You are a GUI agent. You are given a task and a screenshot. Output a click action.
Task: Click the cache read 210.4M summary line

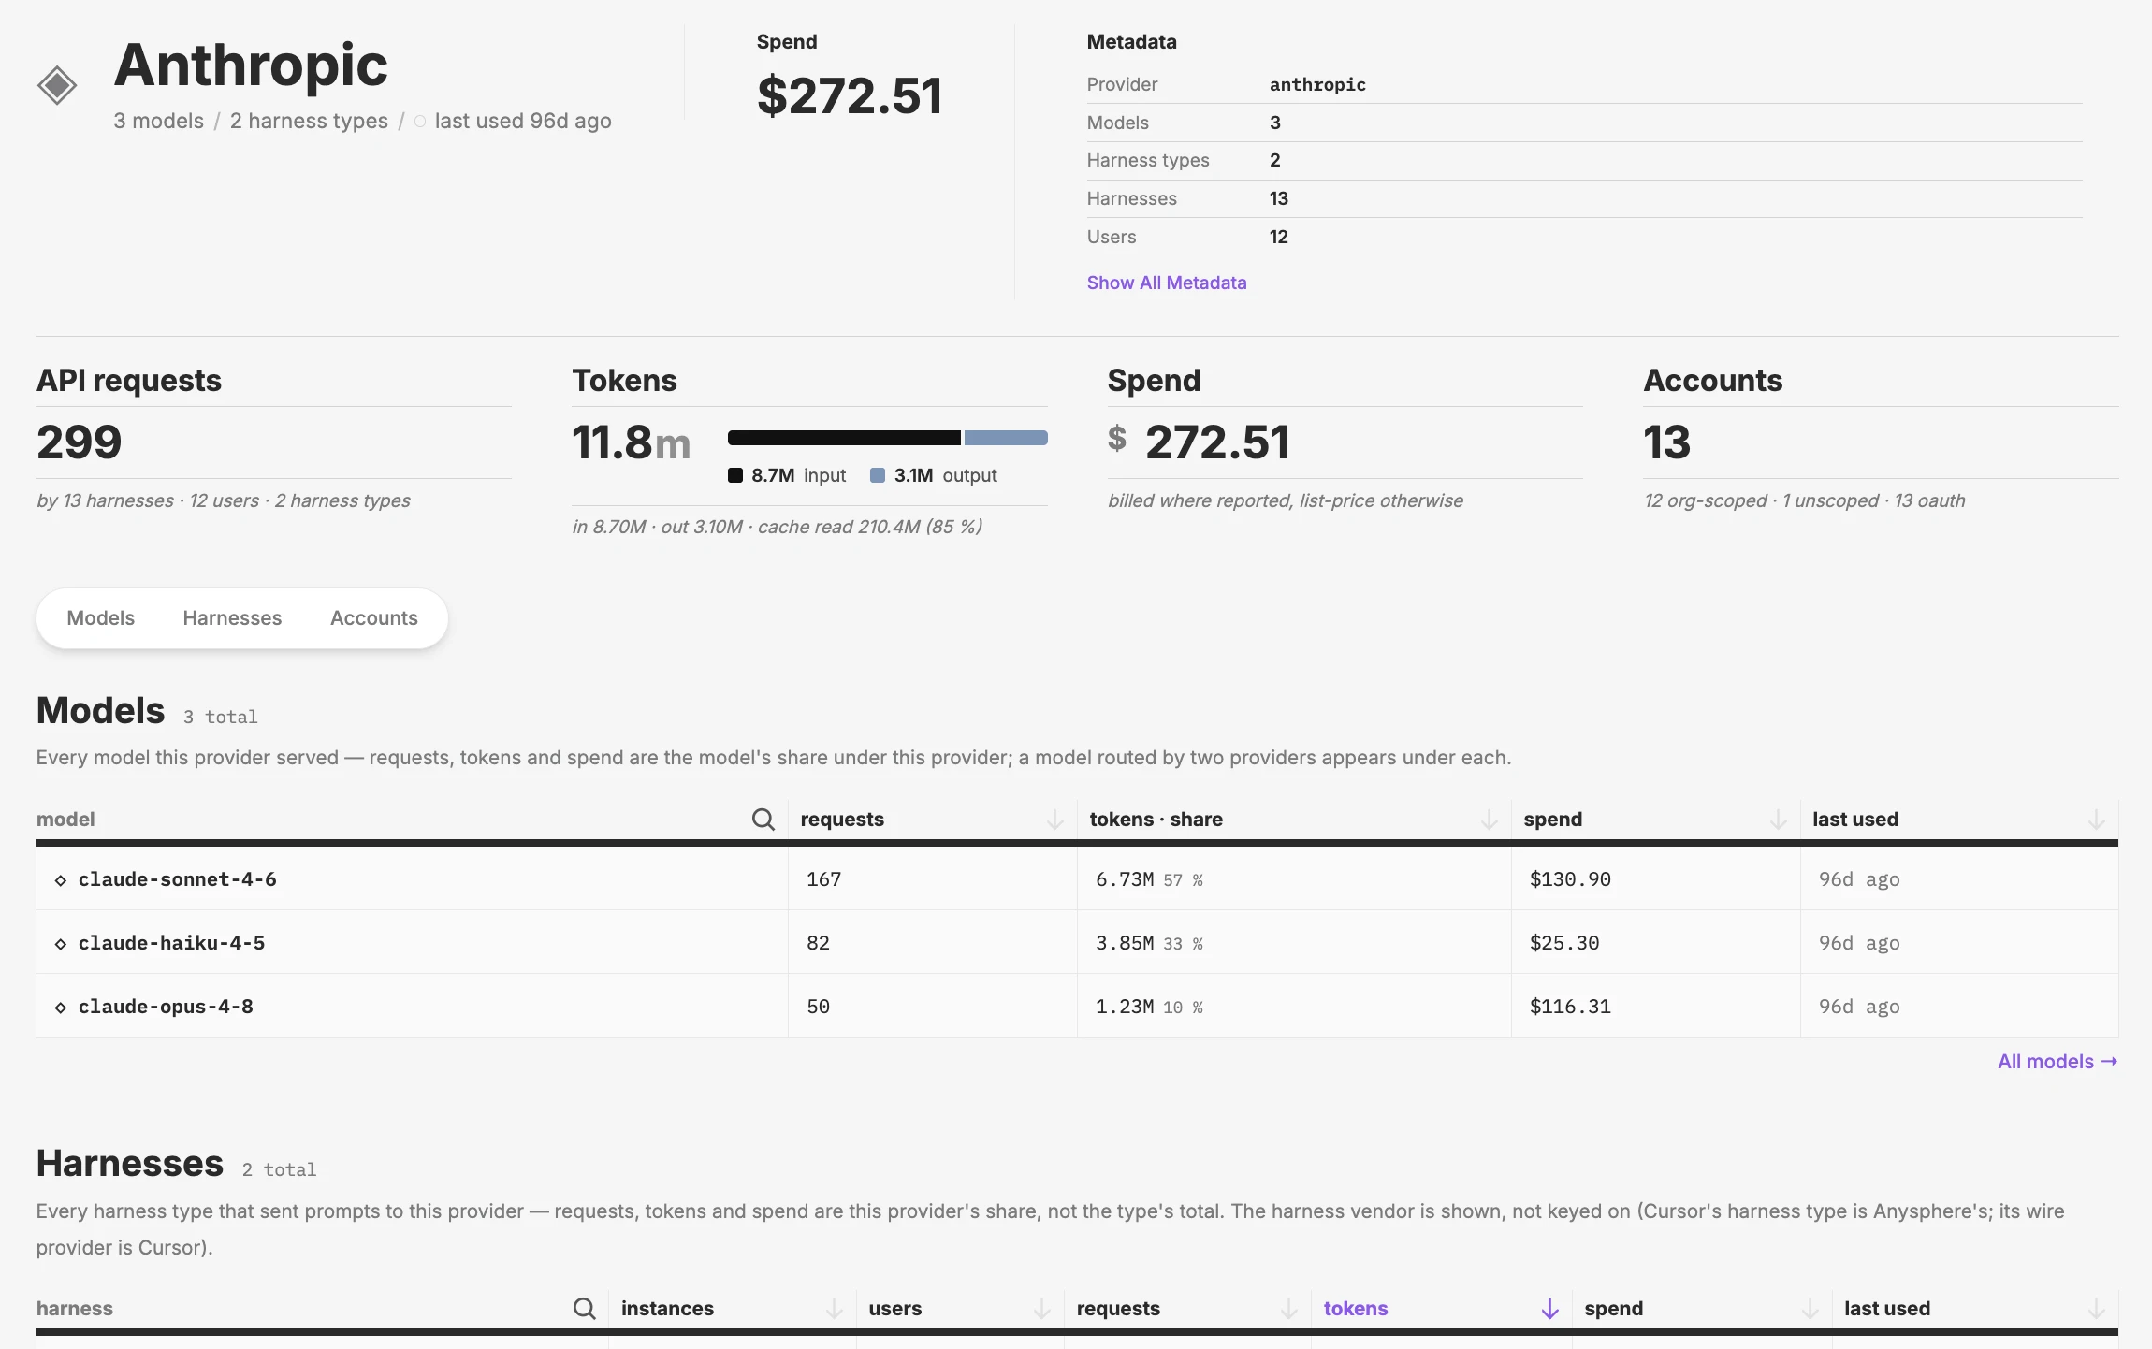point(777,527)
